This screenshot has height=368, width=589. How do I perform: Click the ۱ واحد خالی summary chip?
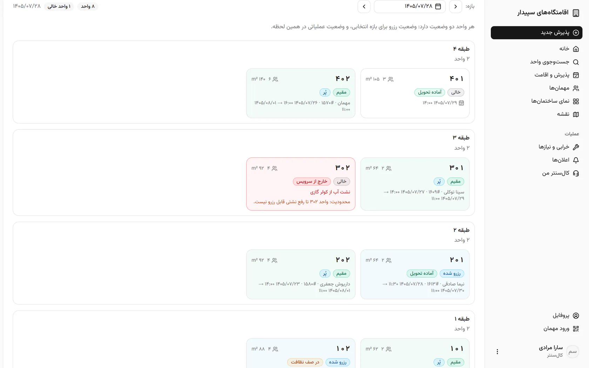(x=59, y=6)
